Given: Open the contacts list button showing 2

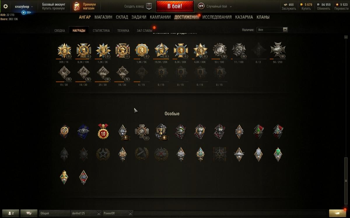Looking at the screenshot, I should click(11, 213).
